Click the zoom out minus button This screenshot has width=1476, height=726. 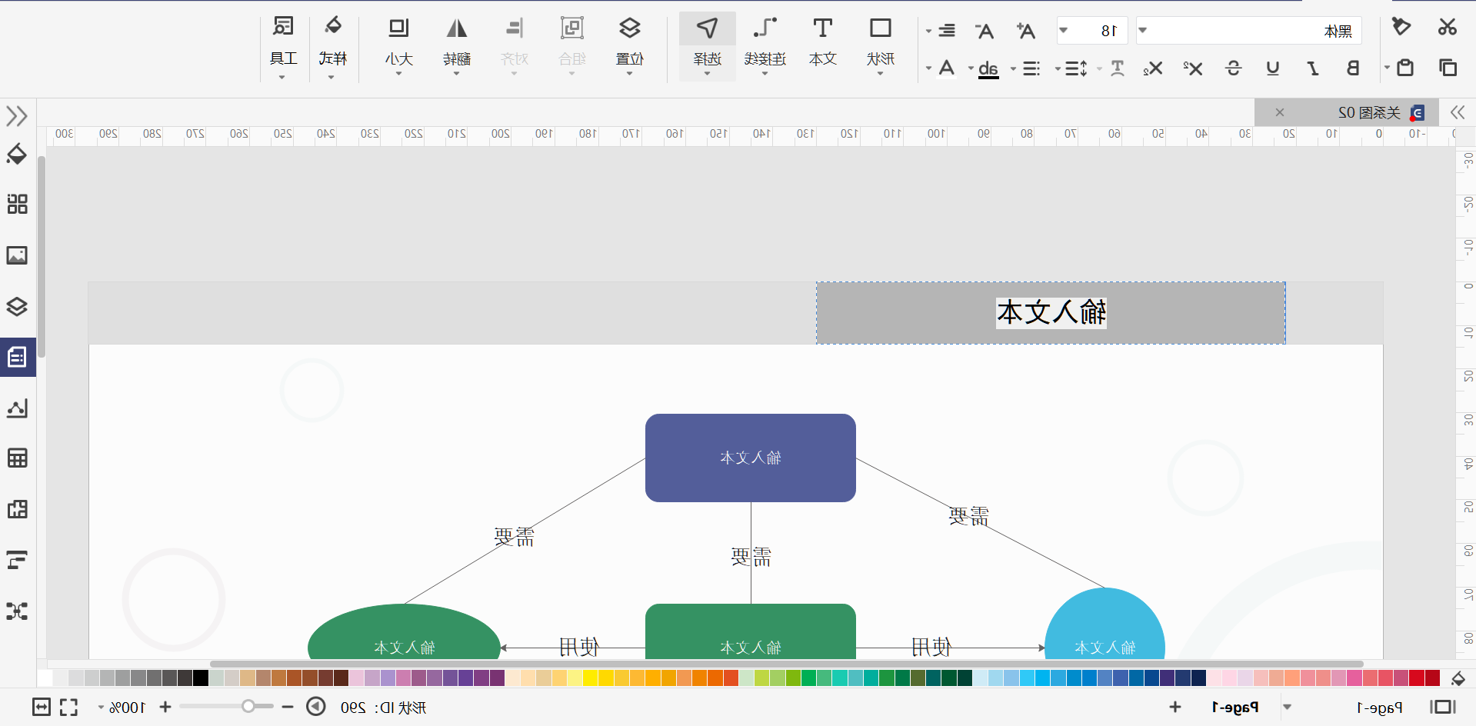tap(288, 707)
